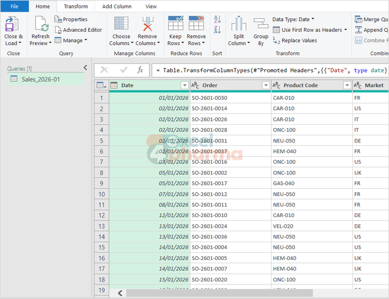Select the Sales_2026-01 query

point(46,79)
